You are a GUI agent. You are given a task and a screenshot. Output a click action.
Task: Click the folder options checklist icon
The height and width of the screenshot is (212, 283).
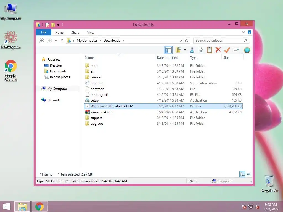pos(179,50)
